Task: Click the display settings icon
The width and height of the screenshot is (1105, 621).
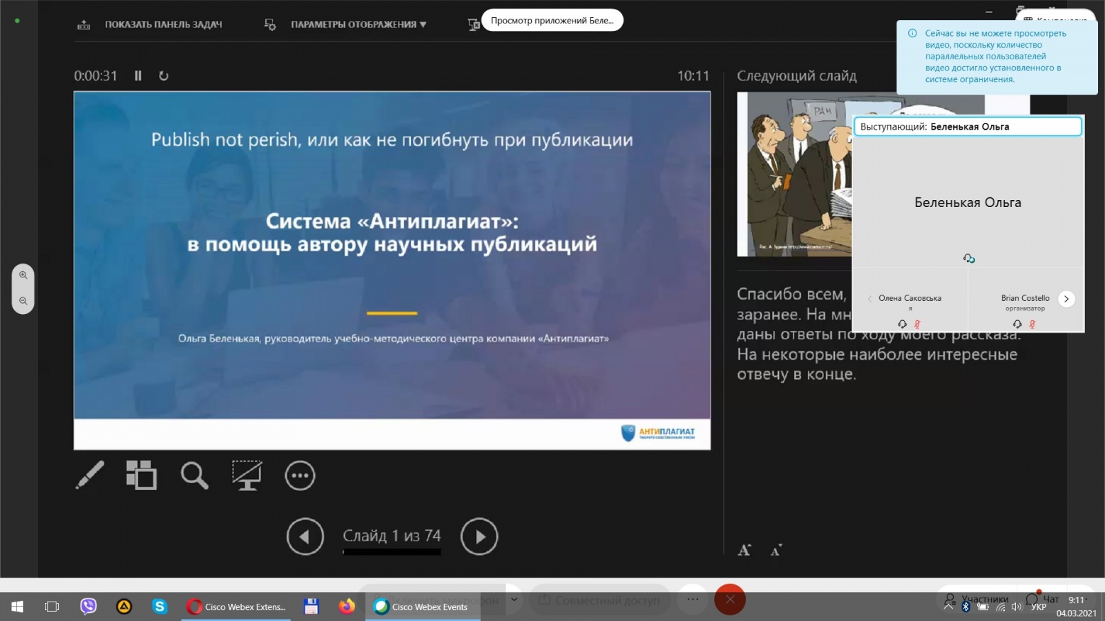Action: click(x=270, y=25)
